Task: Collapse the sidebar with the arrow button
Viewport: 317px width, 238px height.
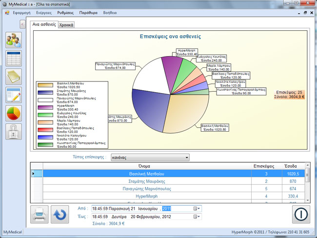Action: 22,24
